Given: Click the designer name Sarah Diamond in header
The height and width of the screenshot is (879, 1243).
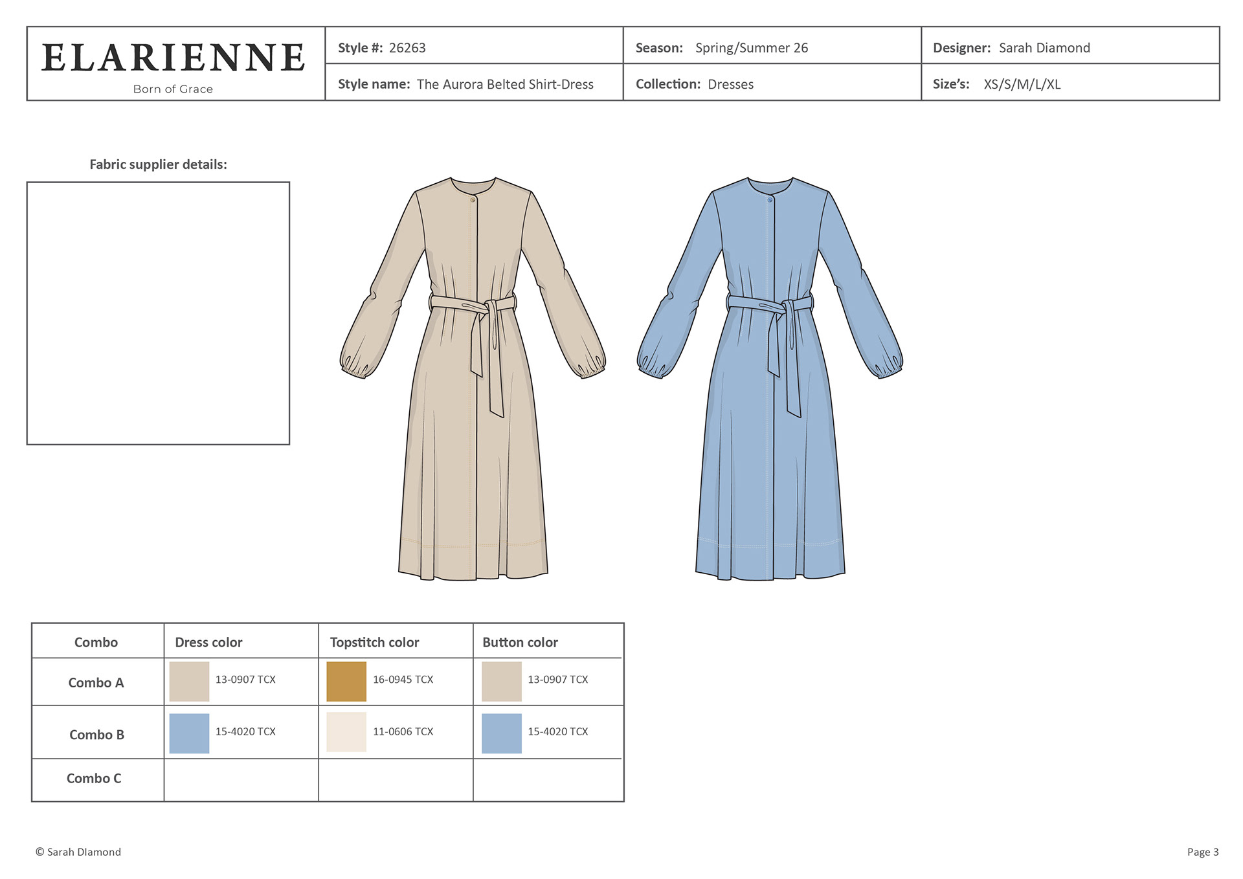Looking at the screenshot, I should pyautogui.click(x=1044, y=48).
